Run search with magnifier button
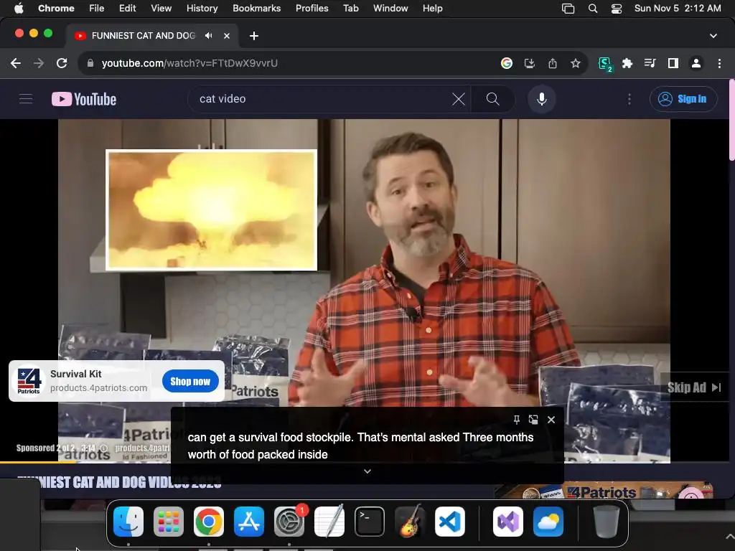 click(x=492, y=99)
